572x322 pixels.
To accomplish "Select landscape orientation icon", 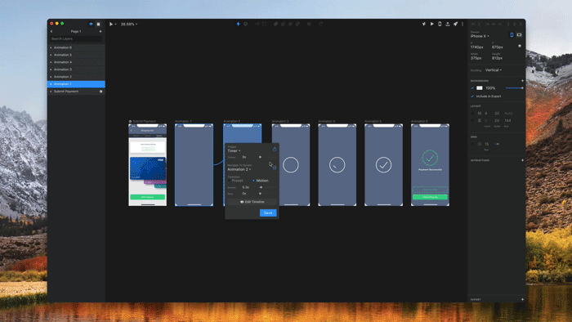I will pos(519,35).
